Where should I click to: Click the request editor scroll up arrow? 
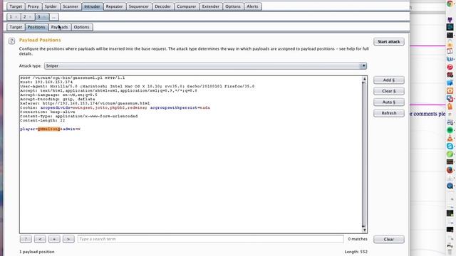(364, 79)
